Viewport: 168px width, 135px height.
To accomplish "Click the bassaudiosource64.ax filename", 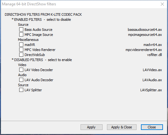I will 145,30.
